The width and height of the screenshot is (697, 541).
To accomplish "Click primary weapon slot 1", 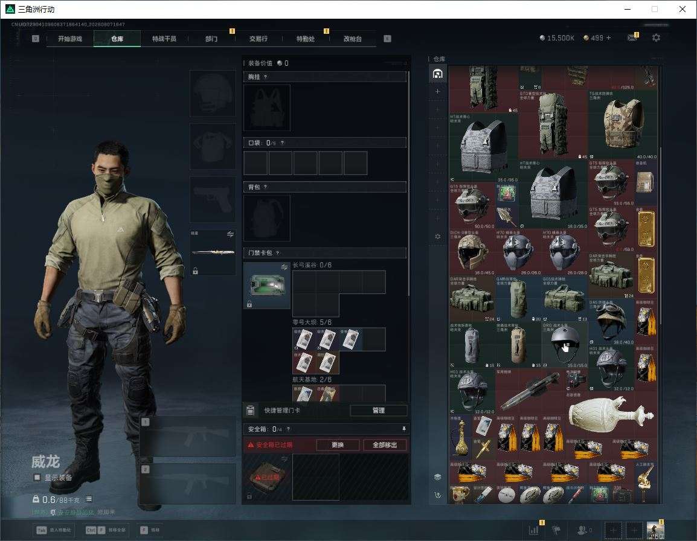I will click(188, 437).
